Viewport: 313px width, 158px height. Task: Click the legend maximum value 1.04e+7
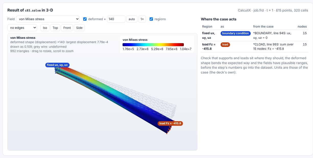click(185, 49)
